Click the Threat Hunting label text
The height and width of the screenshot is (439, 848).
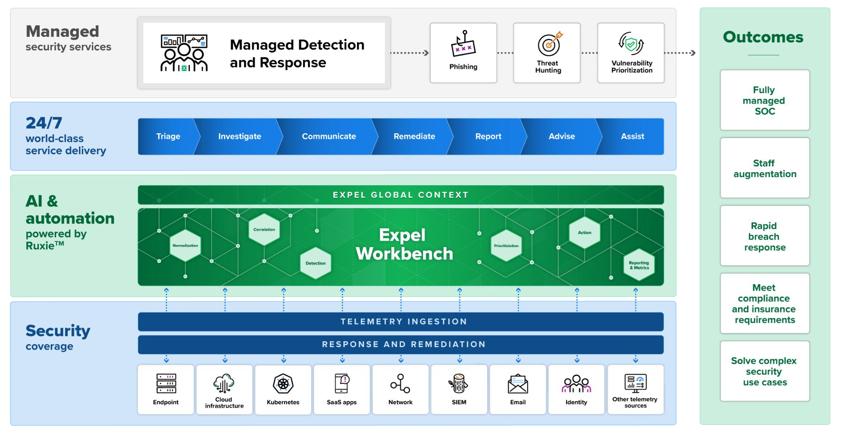[x=548, y=67]
